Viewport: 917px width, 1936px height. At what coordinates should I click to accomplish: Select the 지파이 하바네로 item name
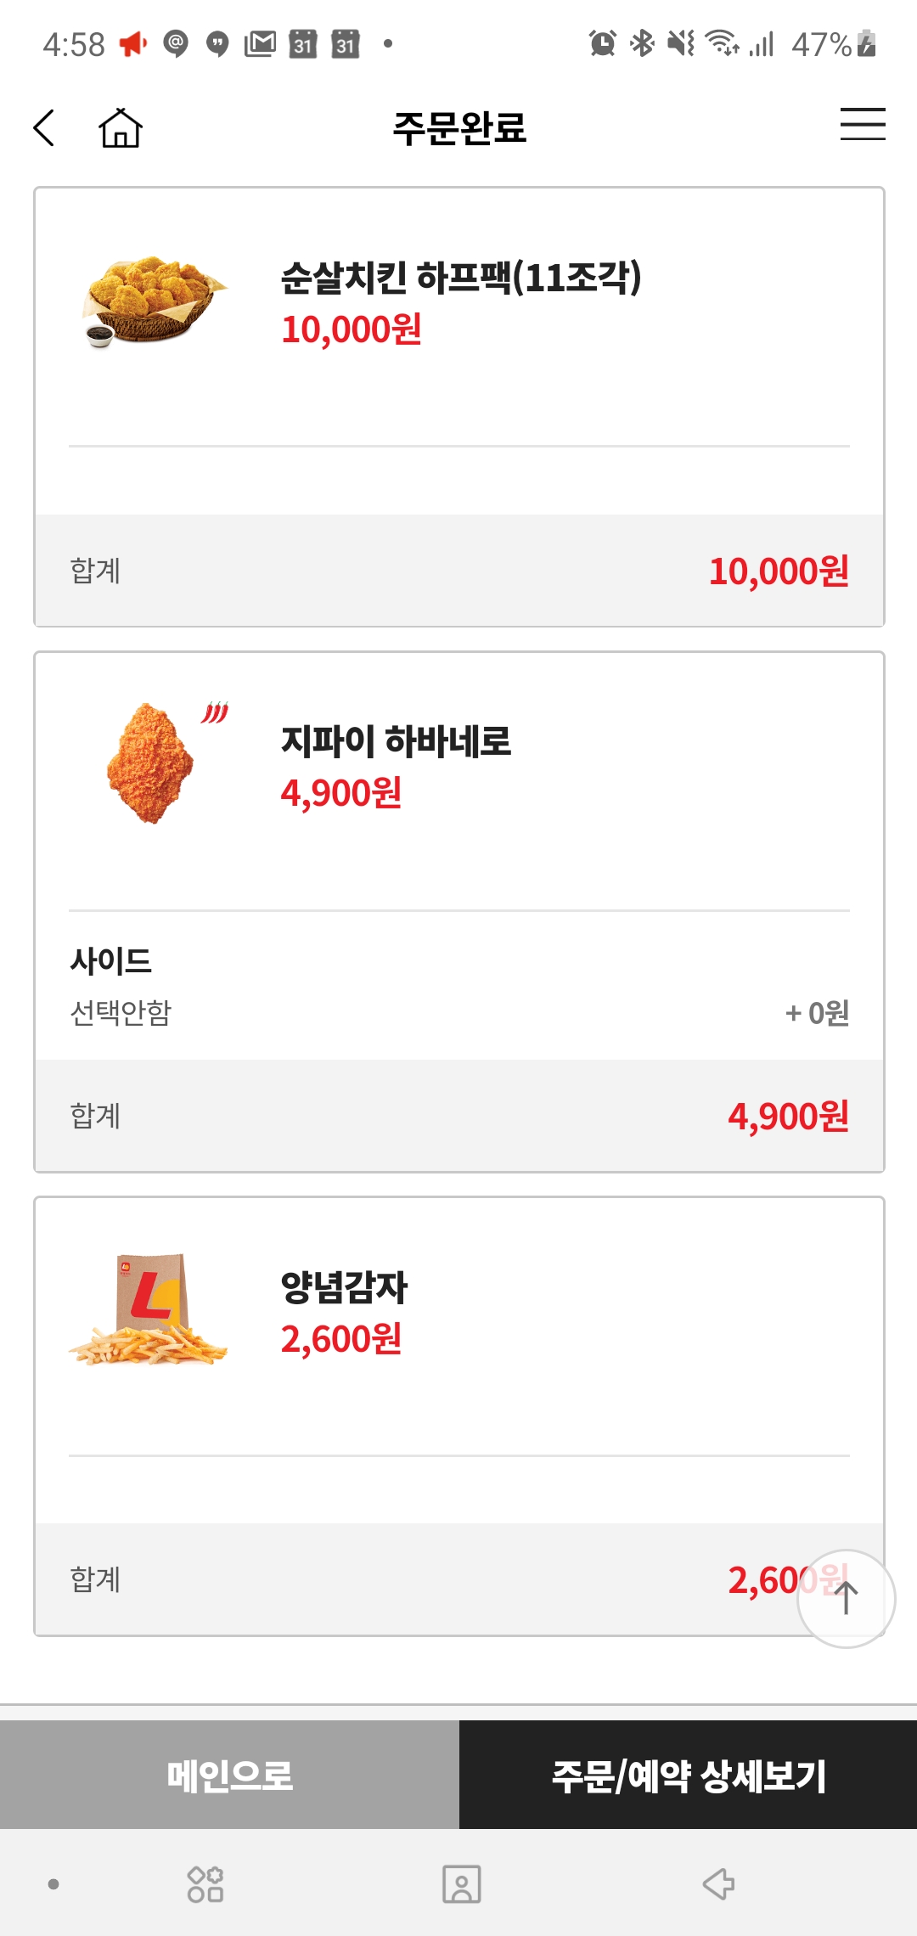(397, 741)
